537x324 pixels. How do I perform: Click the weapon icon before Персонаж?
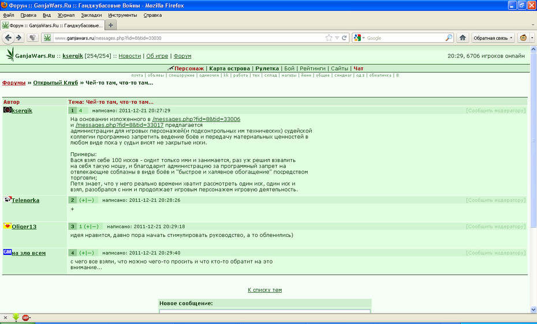coord(170,68)
